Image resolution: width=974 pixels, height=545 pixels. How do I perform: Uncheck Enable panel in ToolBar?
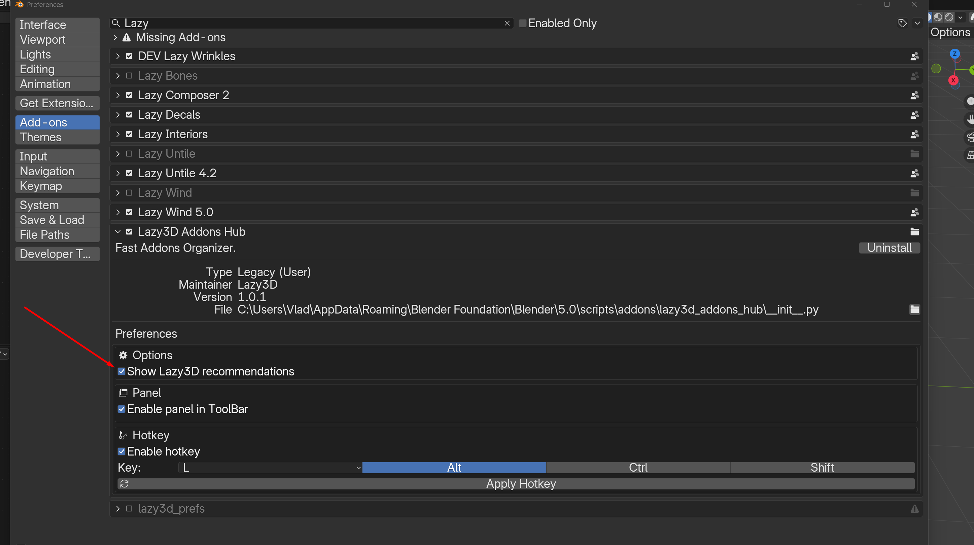[121, 409]
